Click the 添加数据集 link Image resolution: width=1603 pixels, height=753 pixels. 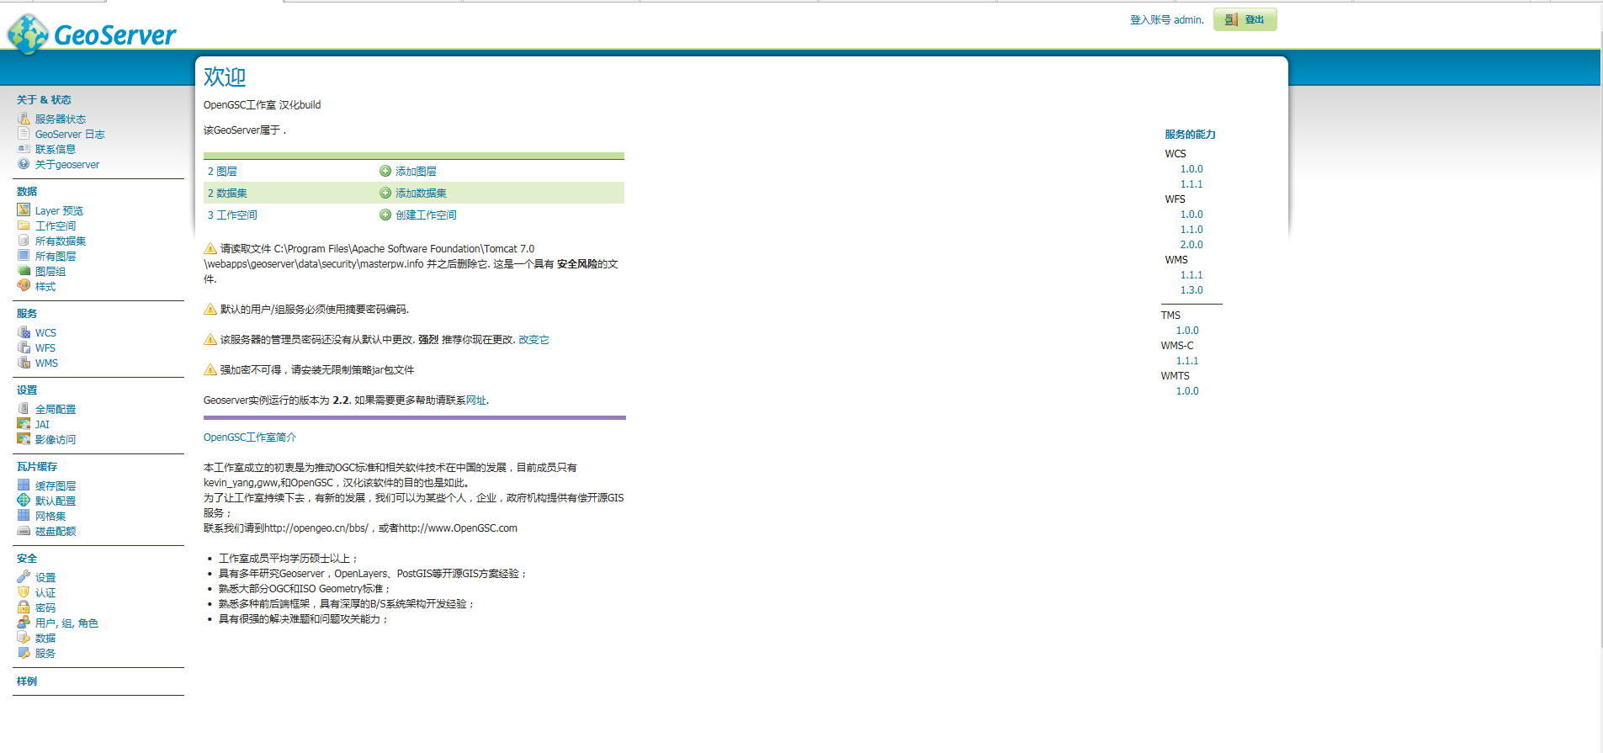[421, 194]
